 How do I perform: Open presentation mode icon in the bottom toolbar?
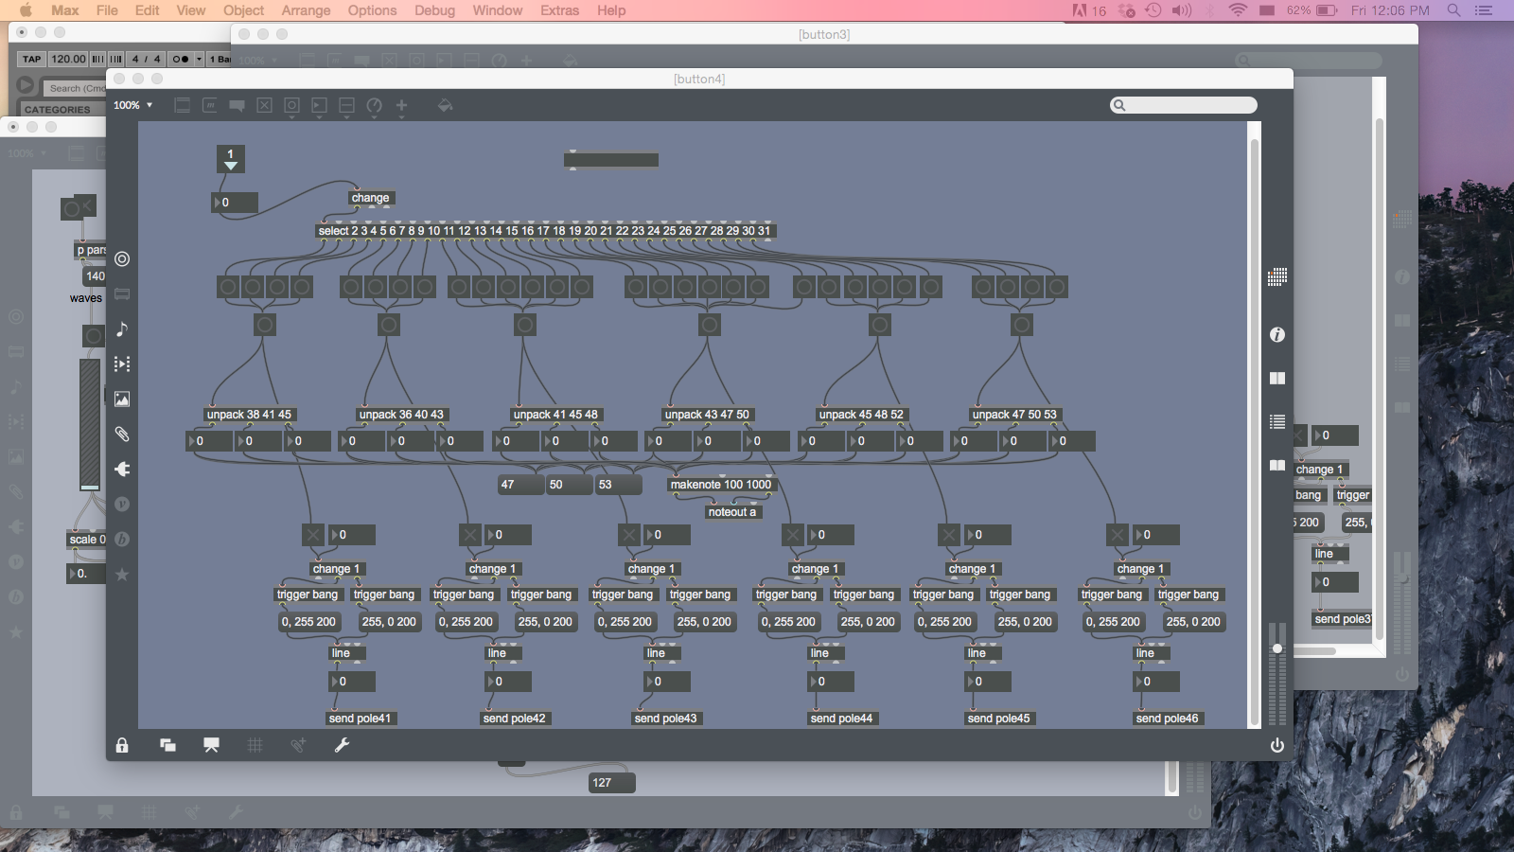[x=211, y=745]
